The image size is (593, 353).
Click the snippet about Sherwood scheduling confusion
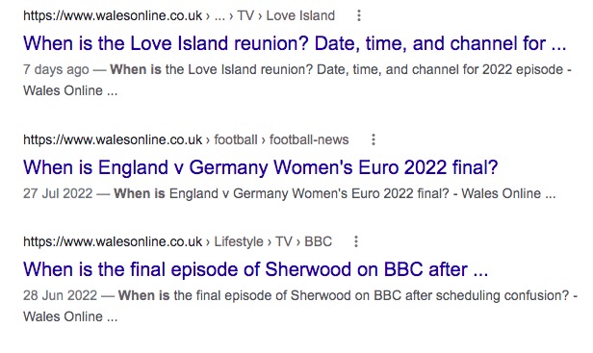click(300, 306)
